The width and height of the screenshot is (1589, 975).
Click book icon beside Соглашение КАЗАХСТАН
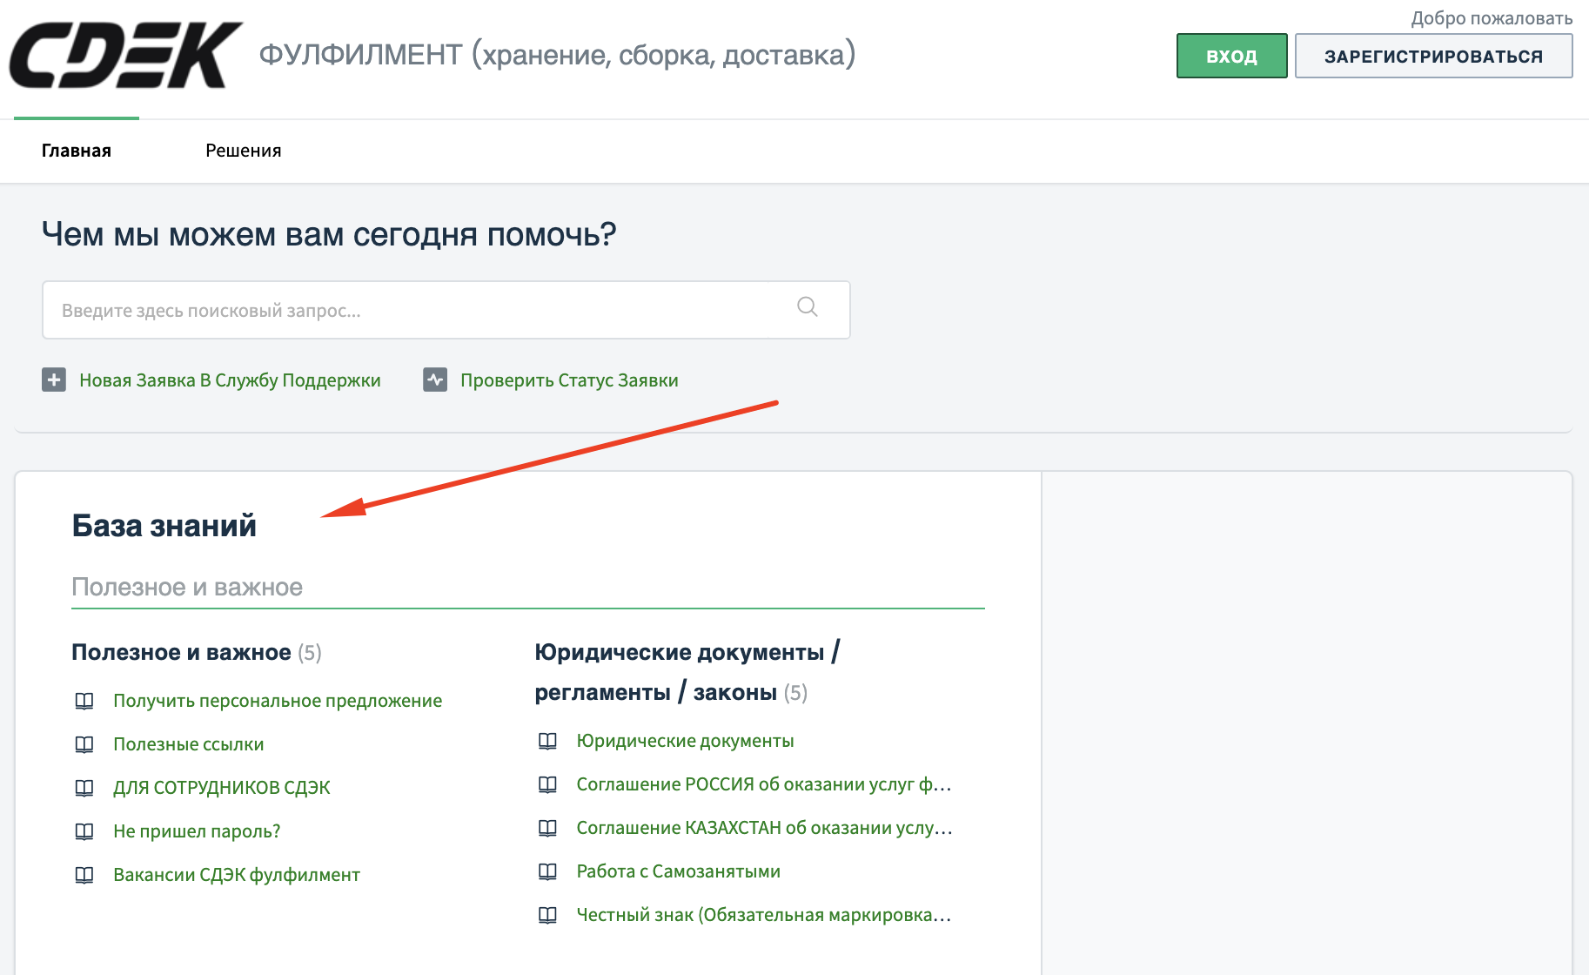coord(547,828)
